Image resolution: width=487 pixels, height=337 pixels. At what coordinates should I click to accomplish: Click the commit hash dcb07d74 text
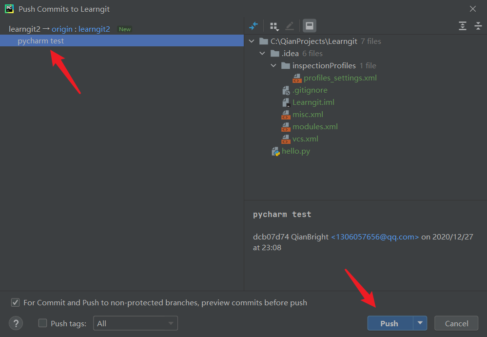tap(271, 237)
